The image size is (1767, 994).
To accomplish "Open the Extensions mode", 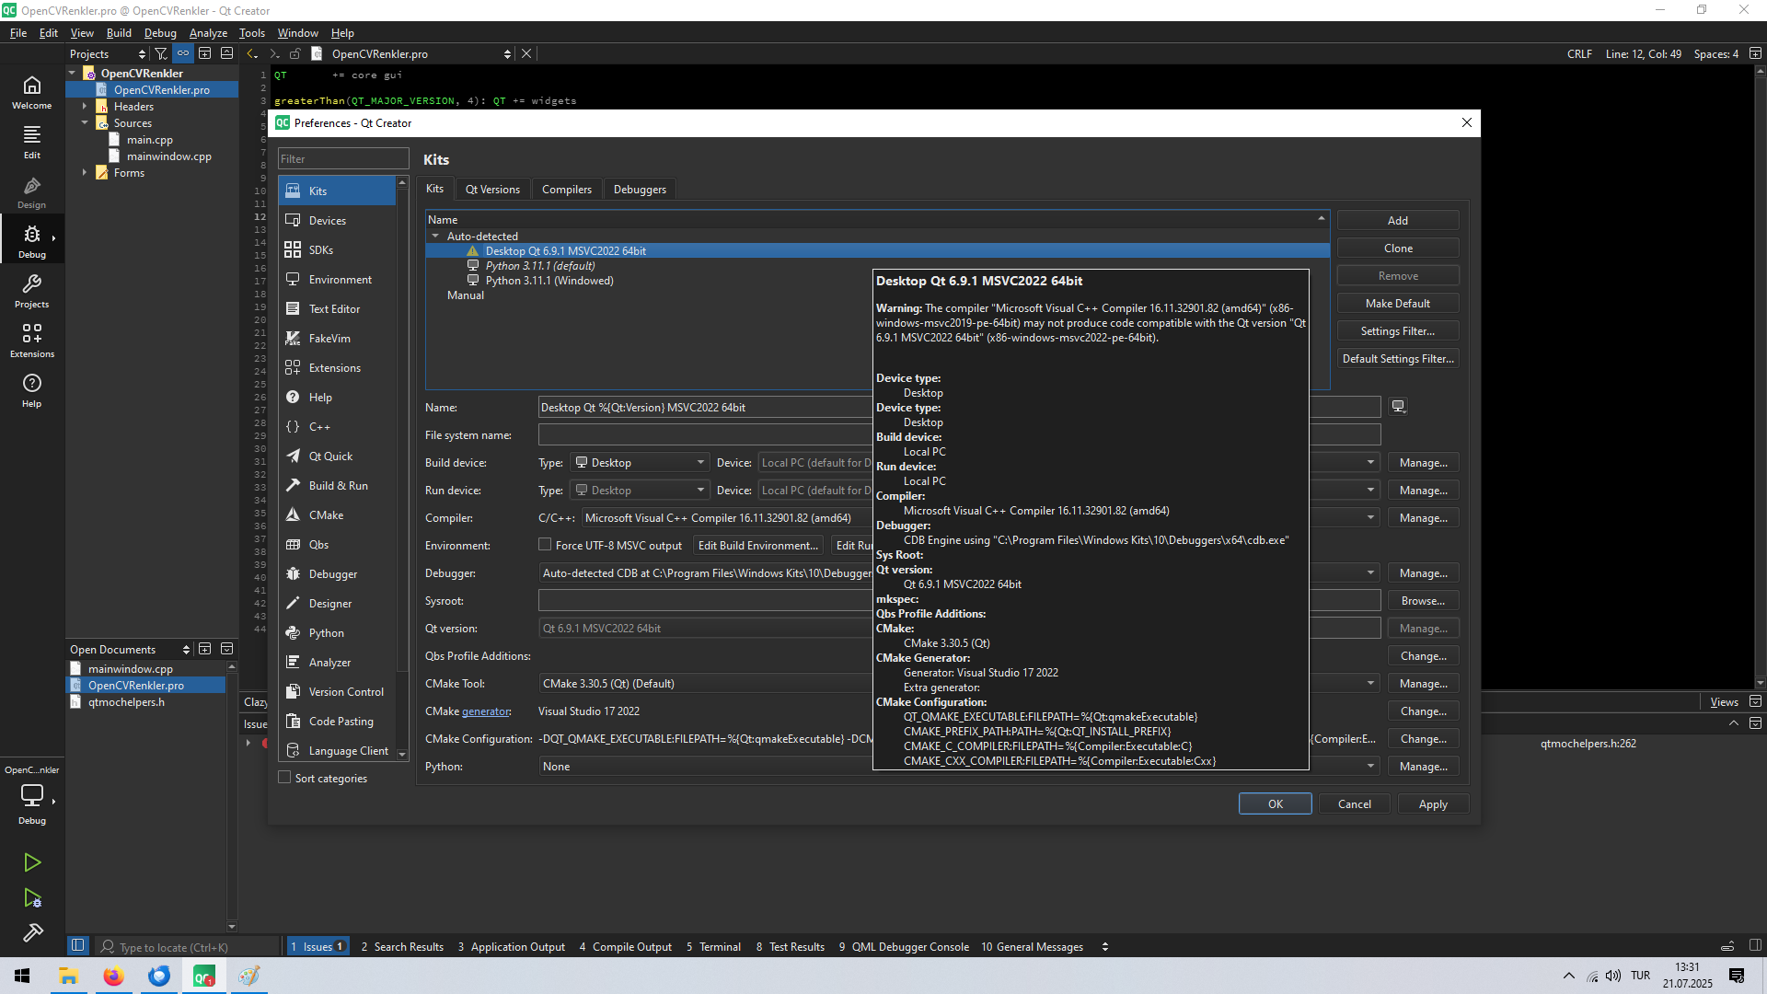I will click(x=32, y=341).
